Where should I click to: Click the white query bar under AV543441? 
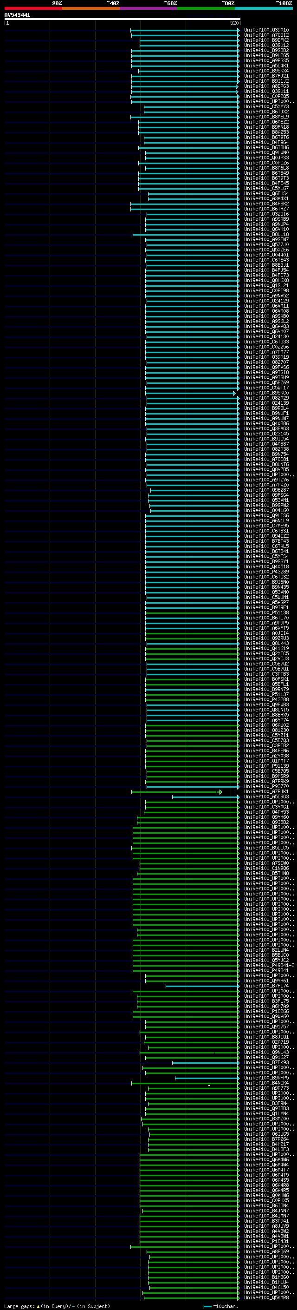point(123,19)
